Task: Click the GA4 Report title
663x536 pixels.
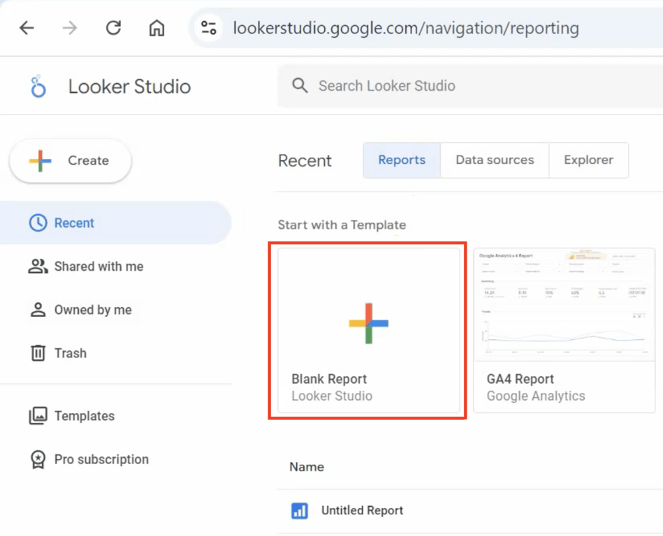Action: pyautogui.click(x=520, y=379)
